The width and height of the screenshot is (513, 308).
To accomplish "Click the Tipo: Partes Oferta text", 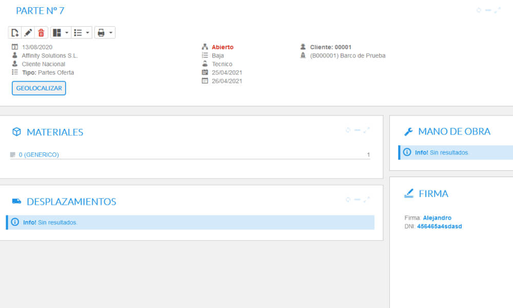I will [x=48, y=73].
